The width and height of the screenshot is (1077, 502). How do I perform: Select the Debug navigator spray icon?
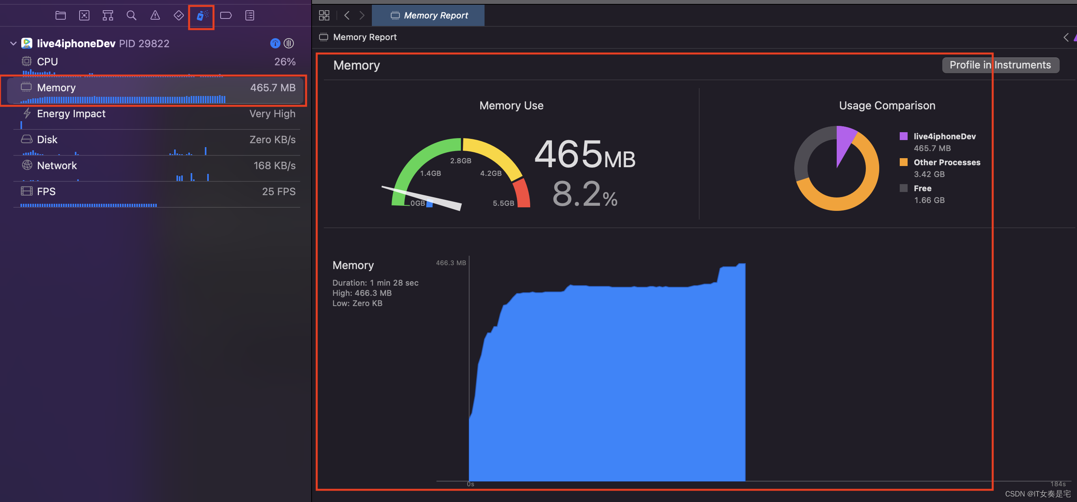[x=202, y=15]
